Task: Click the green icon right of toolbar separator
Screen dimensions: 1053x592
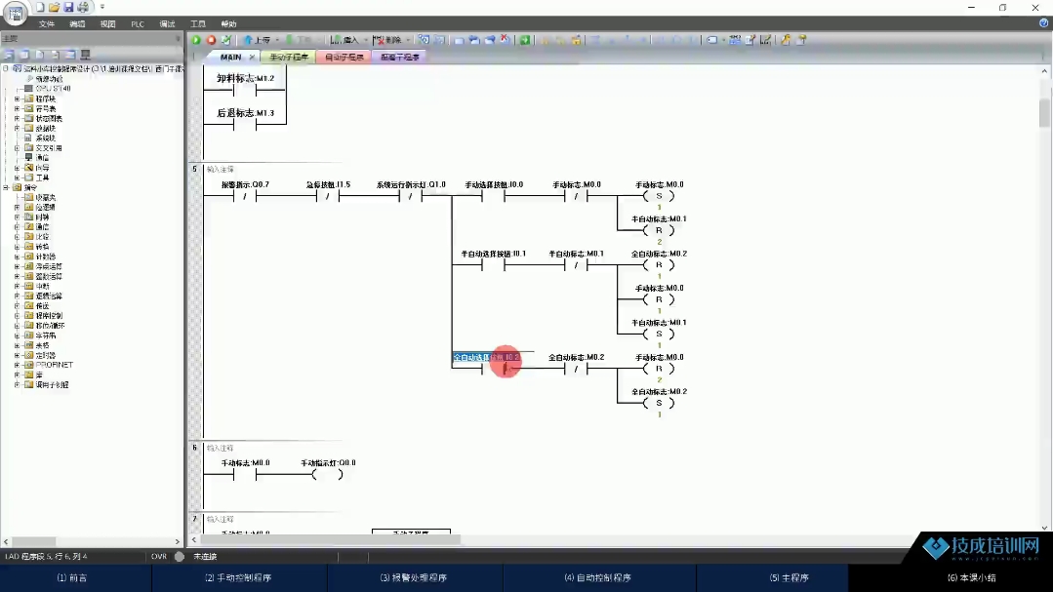Action: pos(525,40)
